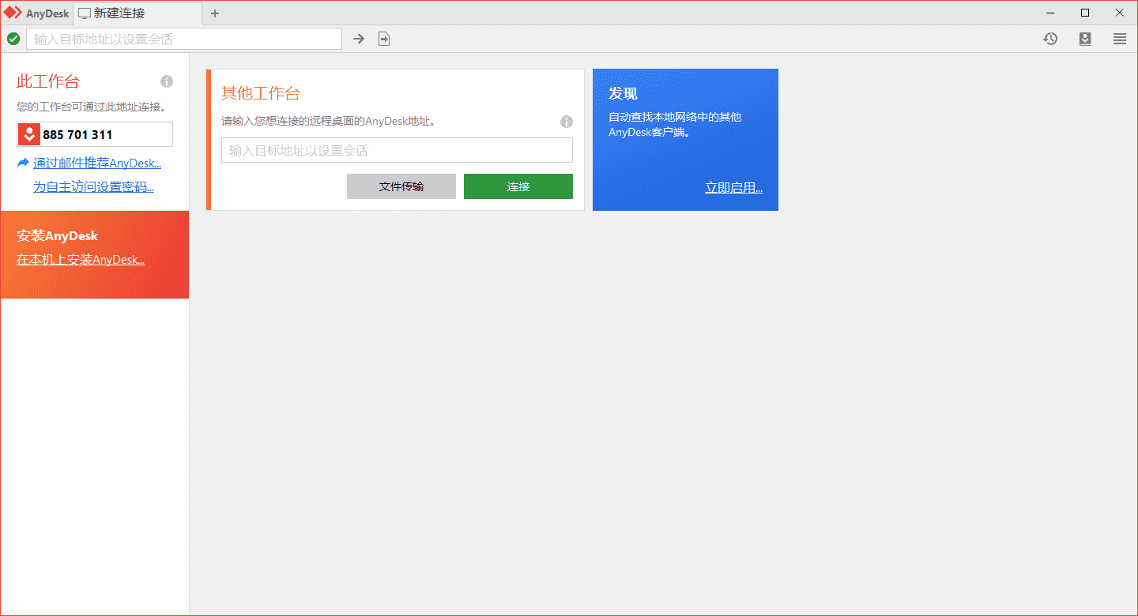
Task: Open incoming file transfers via download icon
Action: click(1084, 38)
